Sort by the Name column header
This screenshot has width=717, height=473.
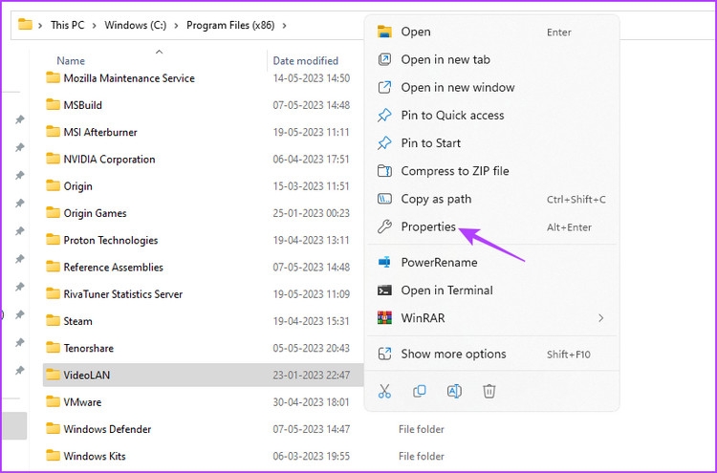(x=71, y=61)
